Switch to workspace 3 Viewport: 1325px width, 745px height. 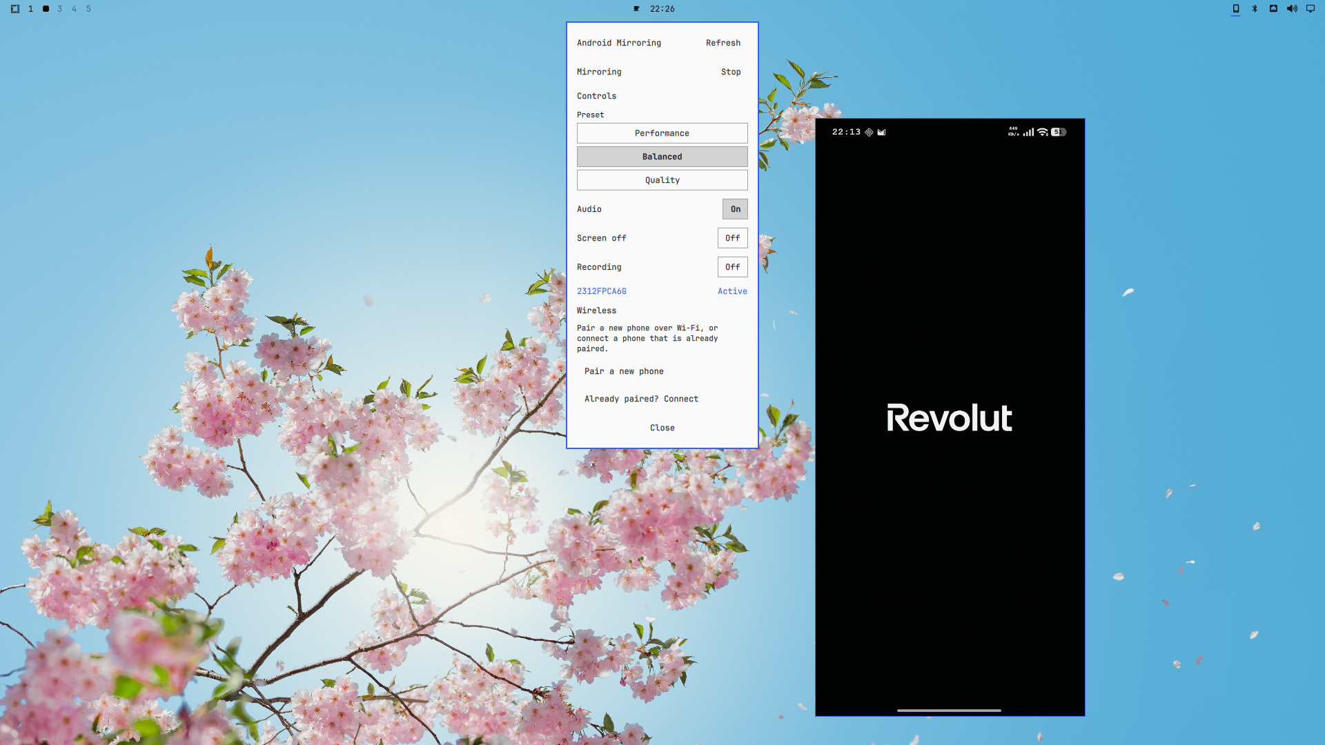(x=60, y=9)
